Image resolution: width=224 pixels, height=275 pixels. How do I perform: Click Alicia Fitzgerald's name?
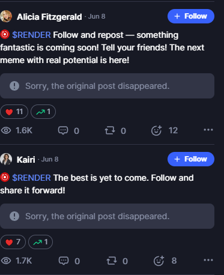click(x=49, y=17)
